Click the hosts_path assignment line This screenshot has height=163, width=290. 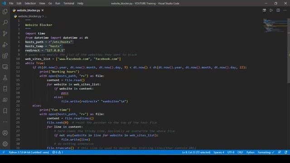pos(48,42)
